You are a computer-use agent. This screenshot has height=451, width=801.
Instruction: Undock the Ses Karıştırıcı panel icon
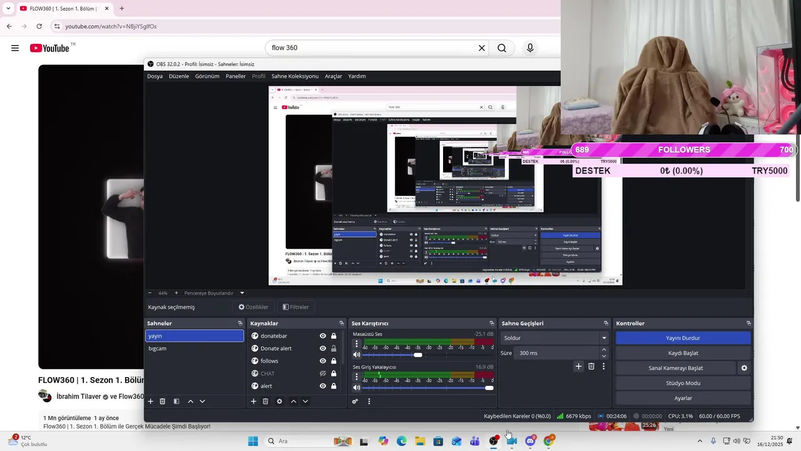pyautogui.click(x=492, y=323)
